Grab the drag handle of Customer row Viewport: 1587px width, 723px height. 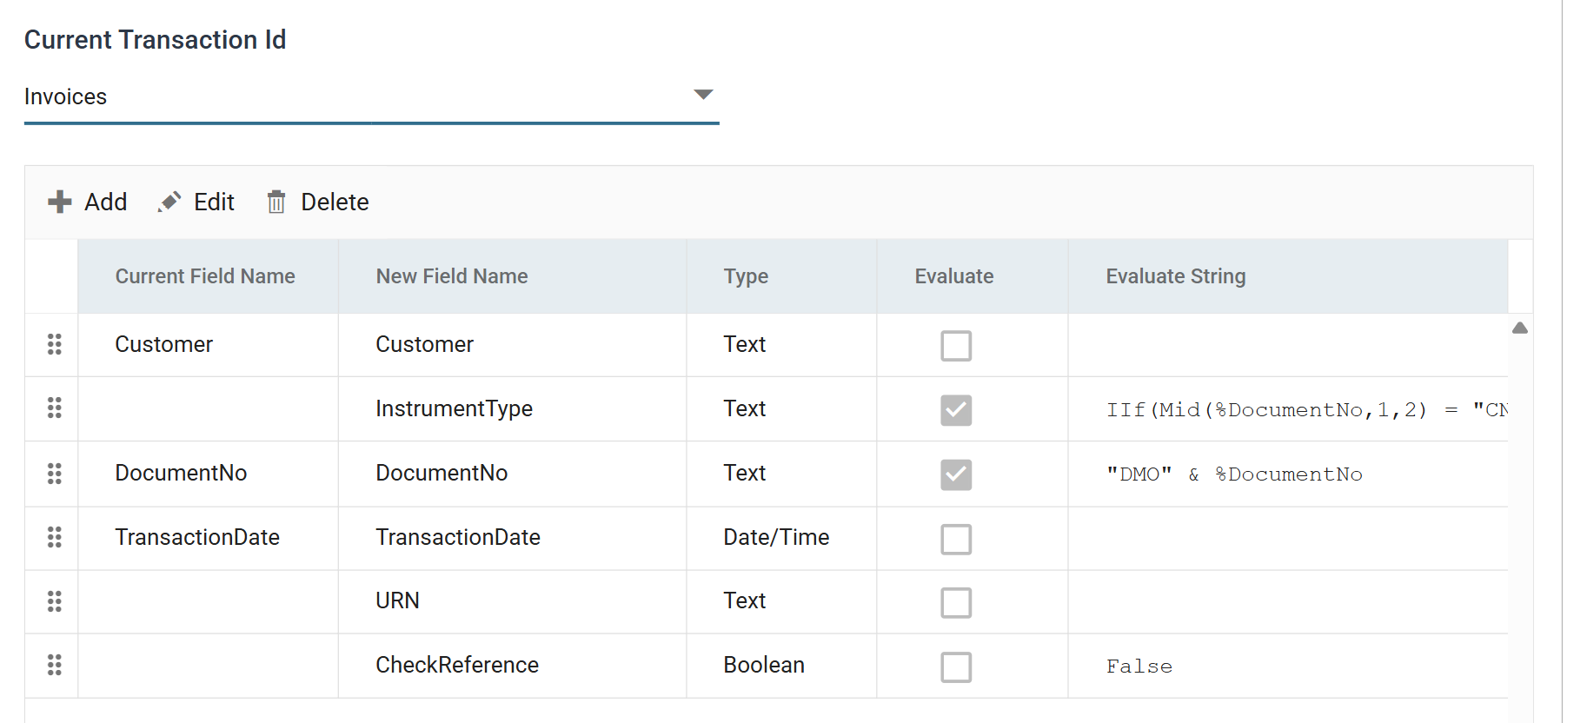(54, 344)
